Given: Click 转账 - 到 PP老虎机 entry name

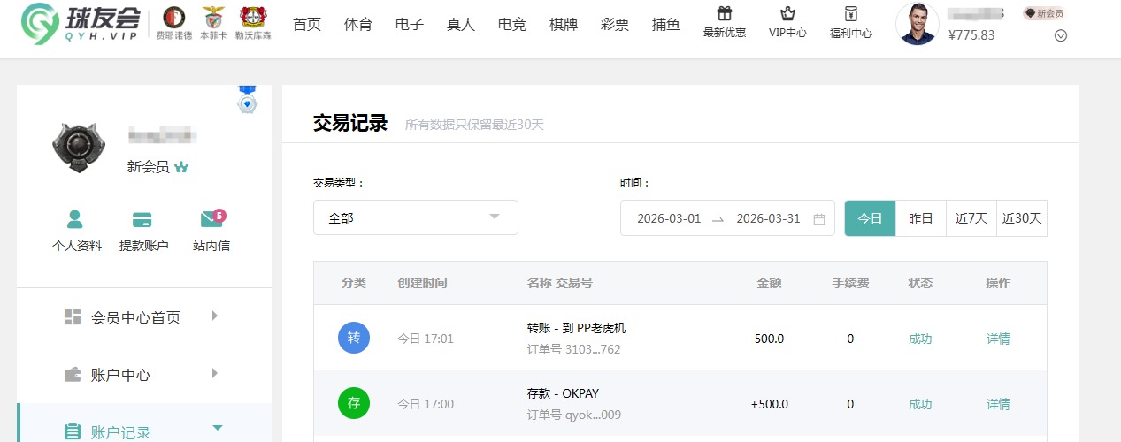Looking at the screenshot, I should click(576, 328).
